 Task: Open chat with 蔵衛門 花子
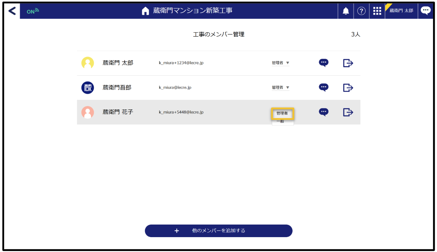[x=323, y=112]
